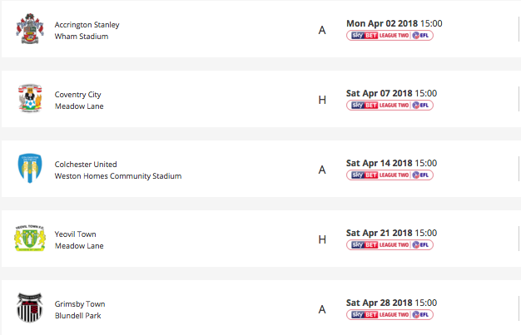Viewport: 521px width, 335px height.
Task: Click Sky Bet League Two badge for Yeovil fixture
Action: click(390, 245)
